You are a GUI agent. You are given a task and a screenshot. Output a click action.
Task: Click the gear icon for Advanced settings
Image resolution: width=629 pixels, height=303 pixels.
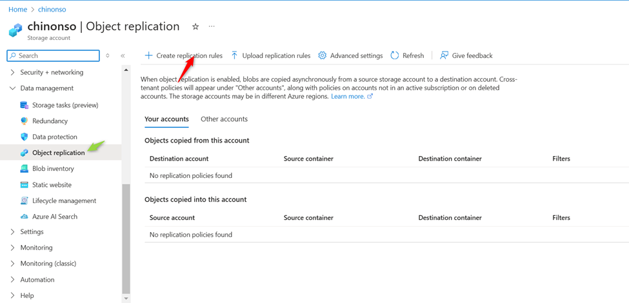pos(322,55)
